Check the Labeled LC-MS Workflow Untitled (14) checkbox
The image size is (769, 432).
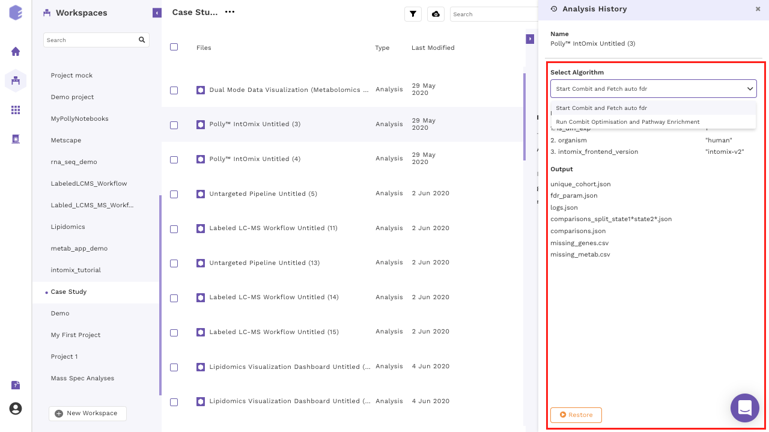click(174, 298)
